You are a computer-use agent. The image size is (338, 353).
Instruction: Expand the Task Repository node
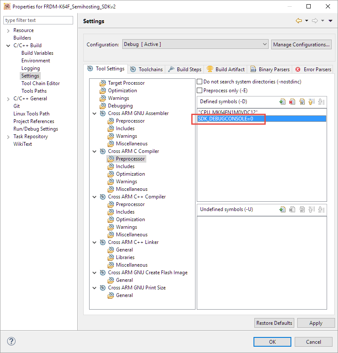coord(8,136)
